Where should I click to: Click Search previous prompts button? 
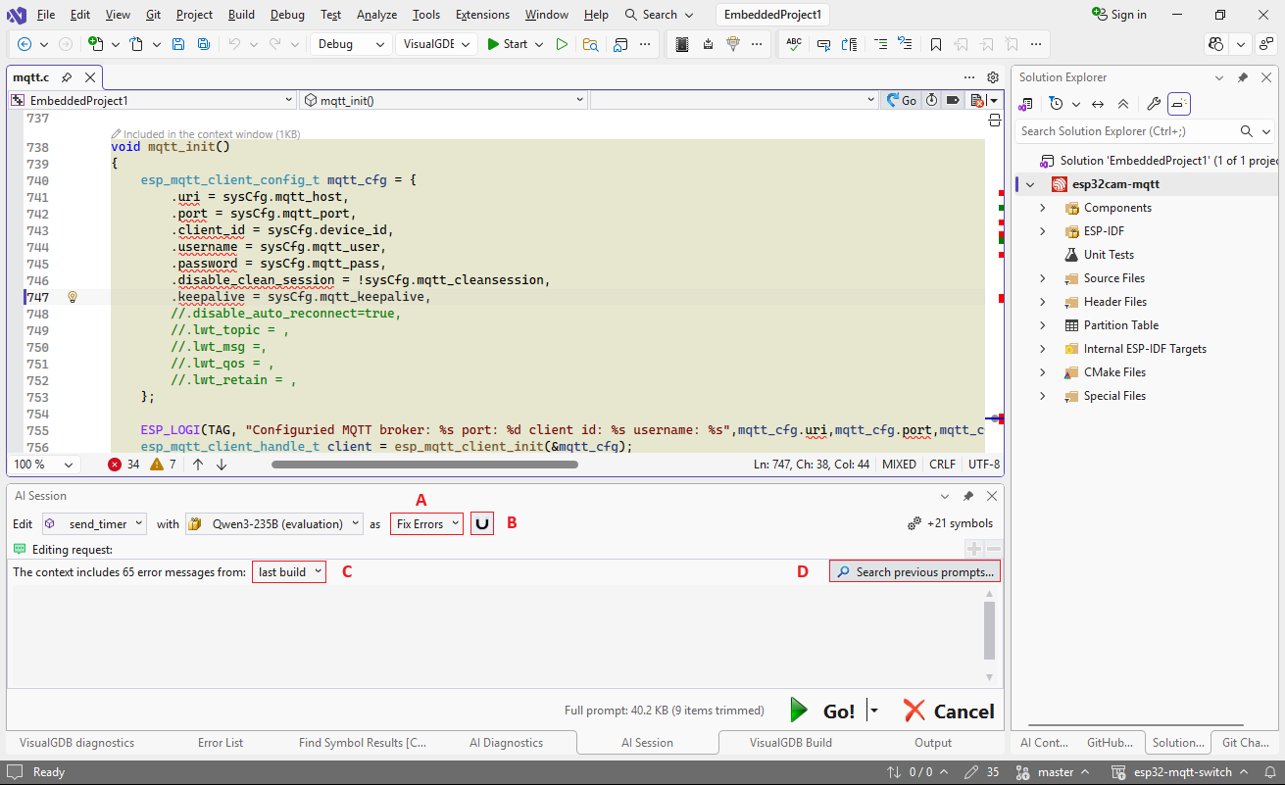[x=914, y=572]
